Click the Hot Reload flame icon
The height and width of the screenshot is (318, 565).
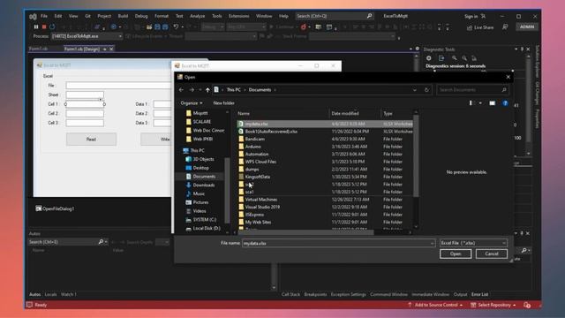(303, 27)
